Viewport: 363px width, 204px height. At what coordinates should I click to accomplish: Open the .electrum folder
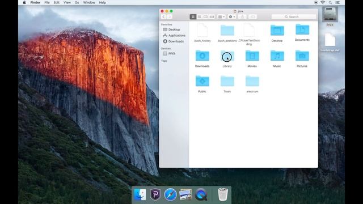[252, 81]
